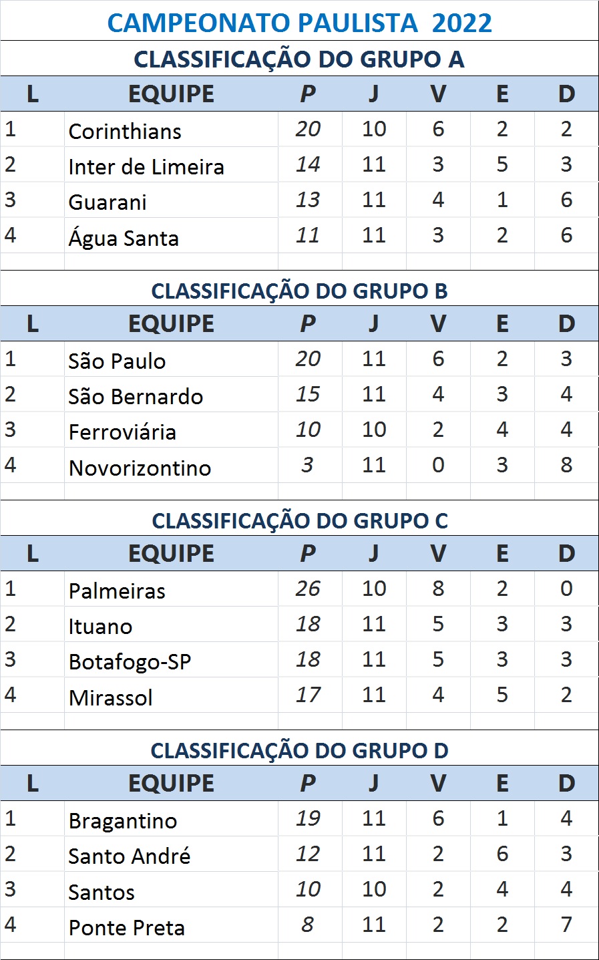
Task: Select the Água Santa team cell
Action: tap(124, 238)
